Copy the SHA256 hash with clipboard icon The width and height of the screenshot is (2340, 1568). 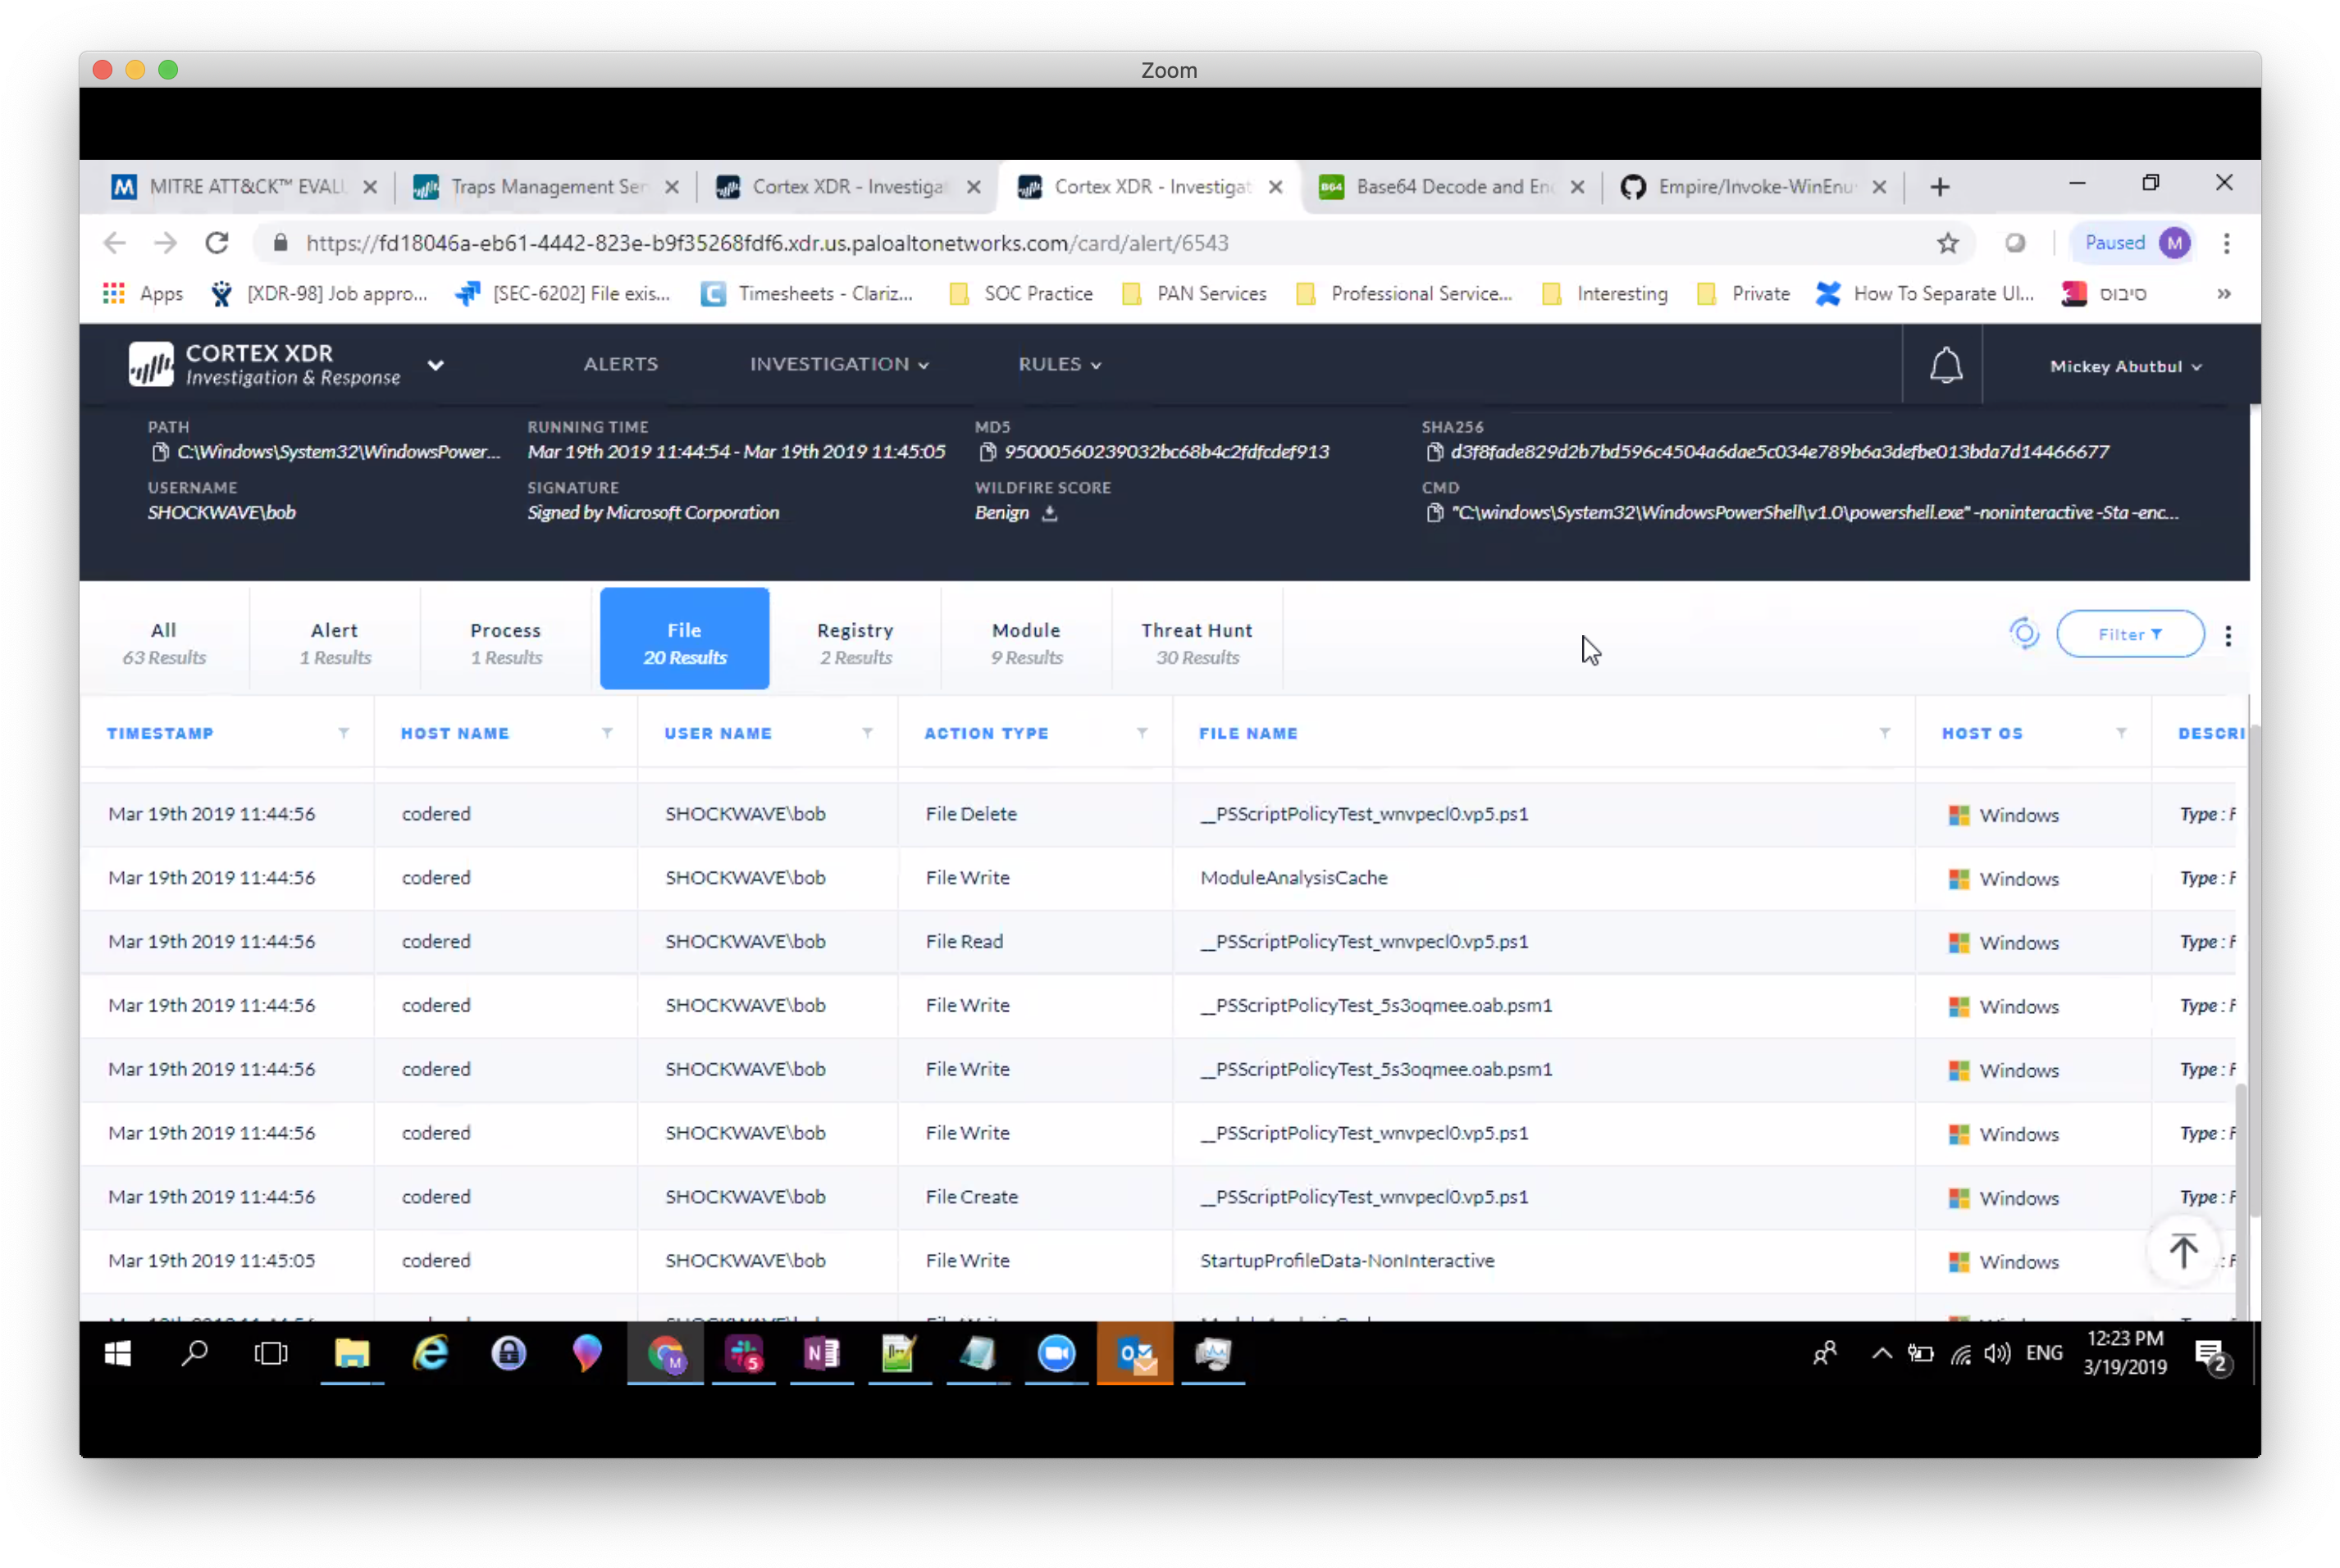1434,452
